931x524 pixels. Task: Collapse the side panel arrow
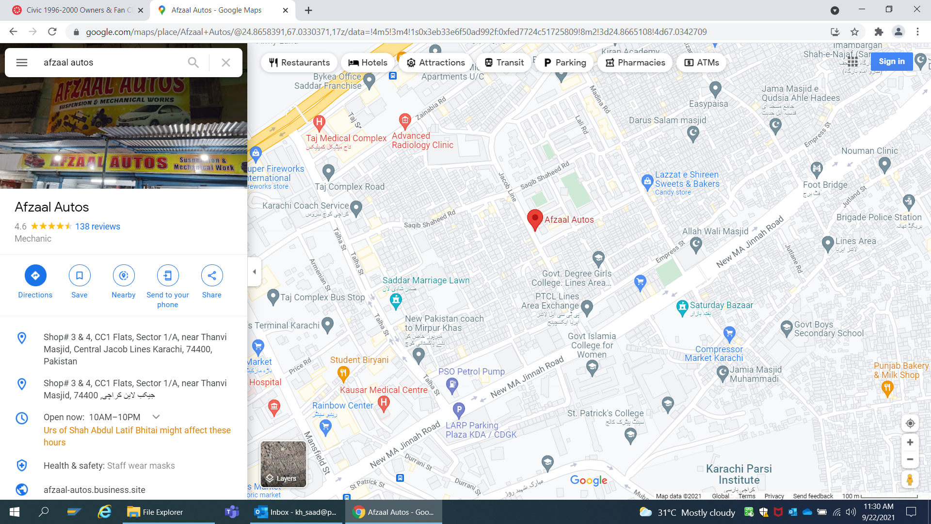(x=255, y=272)
